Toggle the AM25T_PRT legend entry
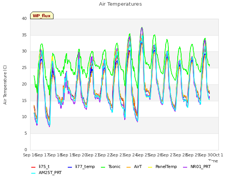The width and height of the screenshot is (241, 180). pos(46,173)
